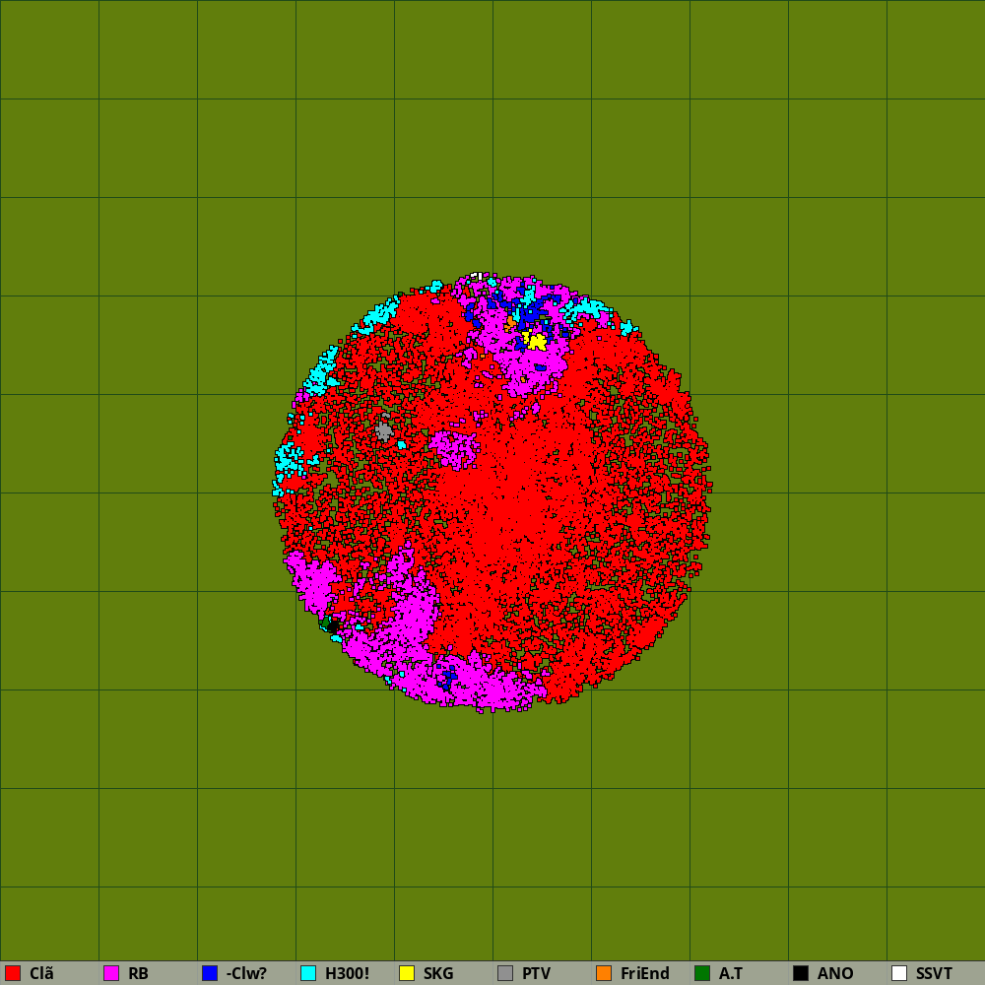Viewport: 985px width, 985px height.
Task: Click the 'A.T' legend label
Action: coord(731,973)
